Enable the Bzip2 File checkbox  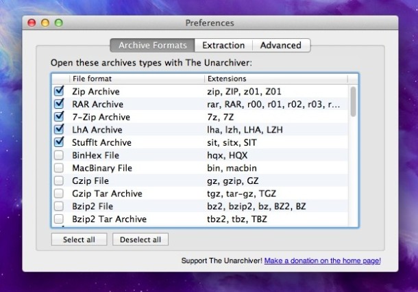click(59, 206)
